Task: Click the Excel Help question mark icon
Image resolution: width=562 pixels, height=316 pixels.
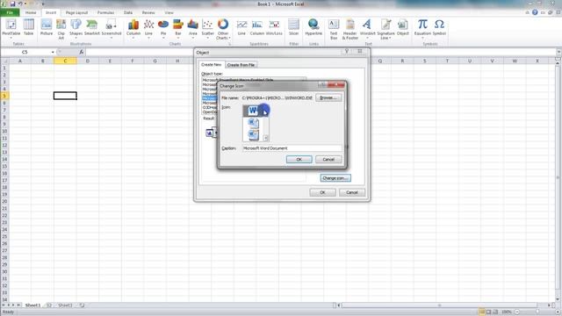Action: click(535, 12)
